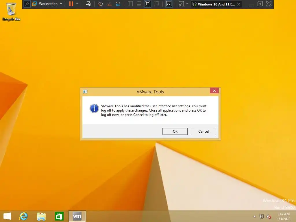Click the stretch guest display icon
The image size is (296, 222).
click(x=181, y=4)
